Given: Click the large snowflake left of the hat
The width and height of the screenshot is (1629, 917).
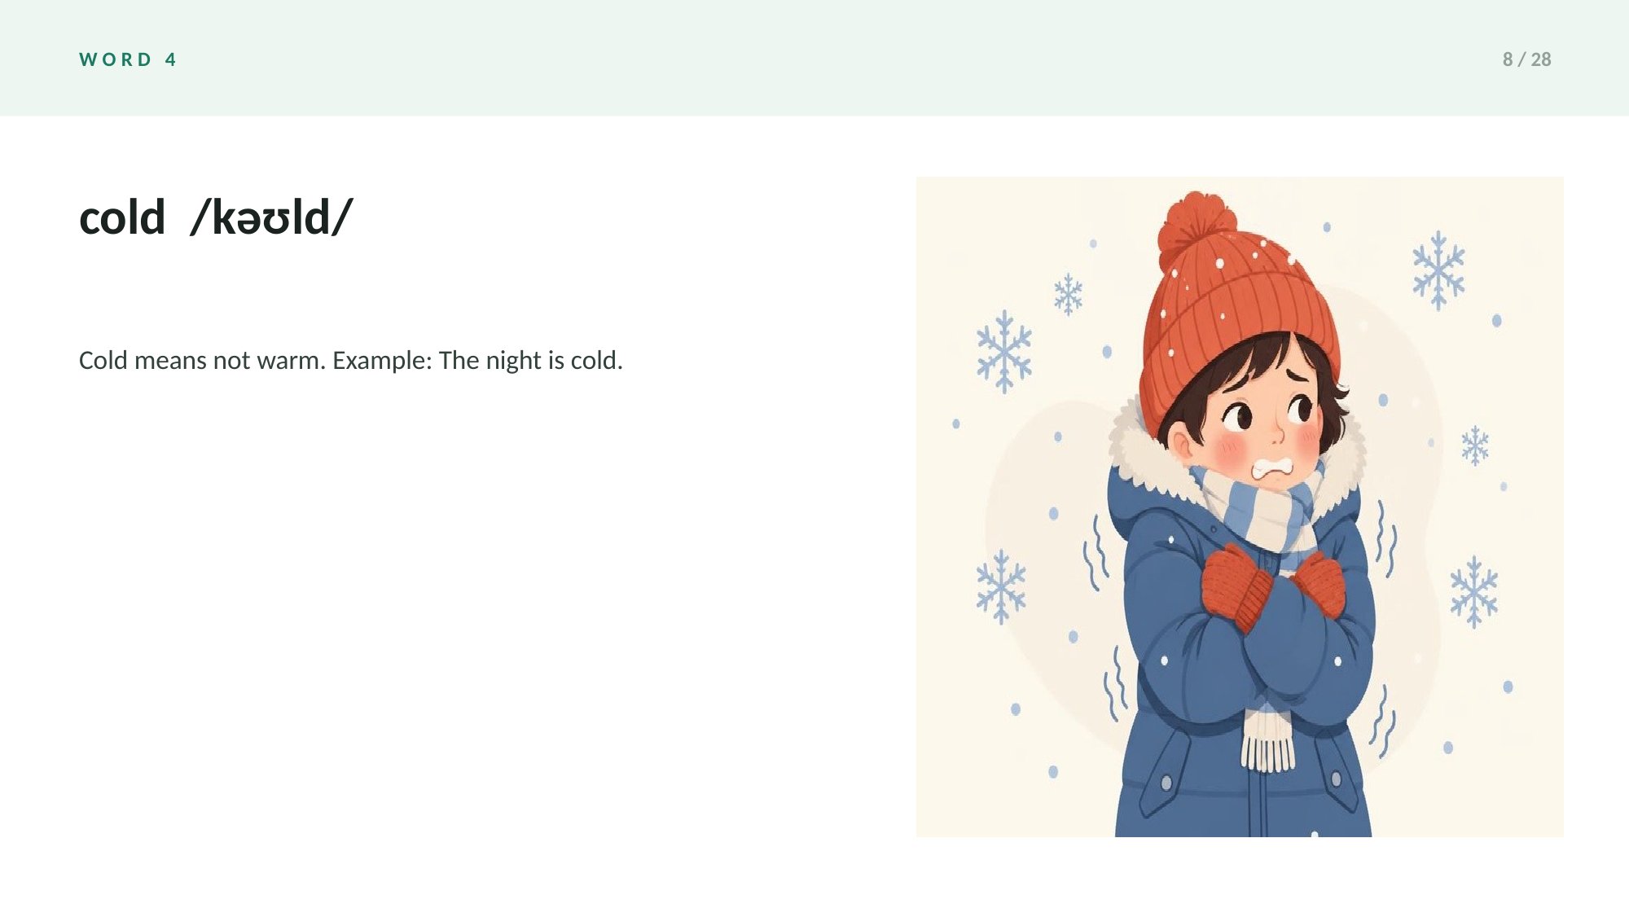Looking at the screenshot, I should click(1004, 352).
